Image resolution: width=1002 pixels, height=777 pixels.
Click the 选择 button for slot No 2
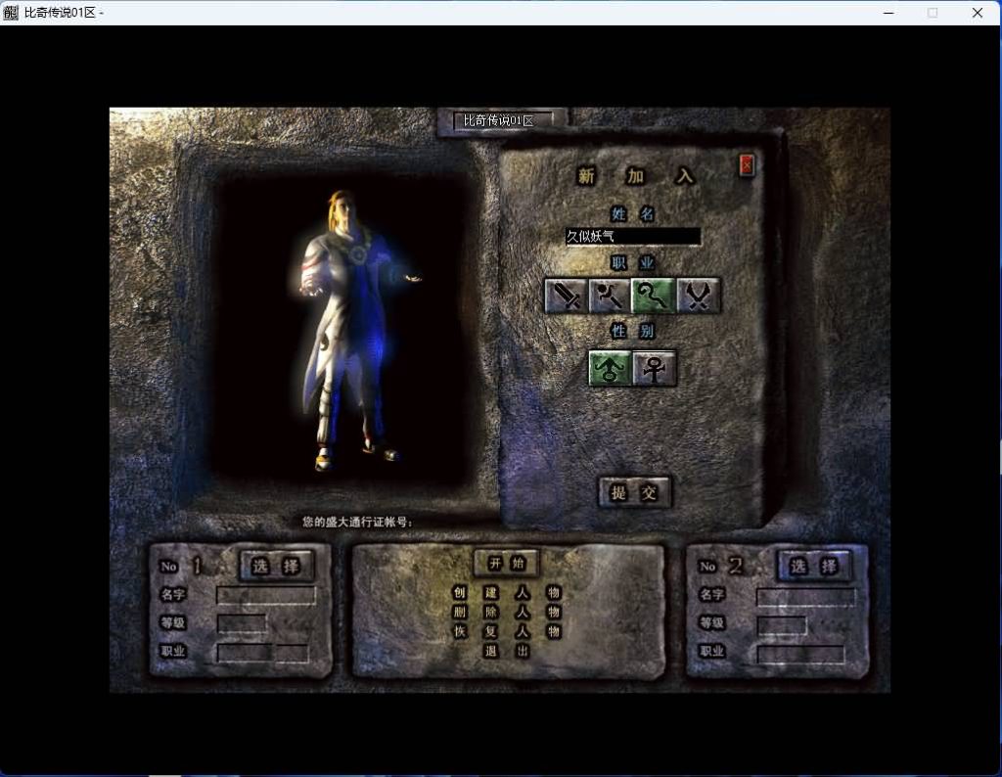click(x=814, y=566)
